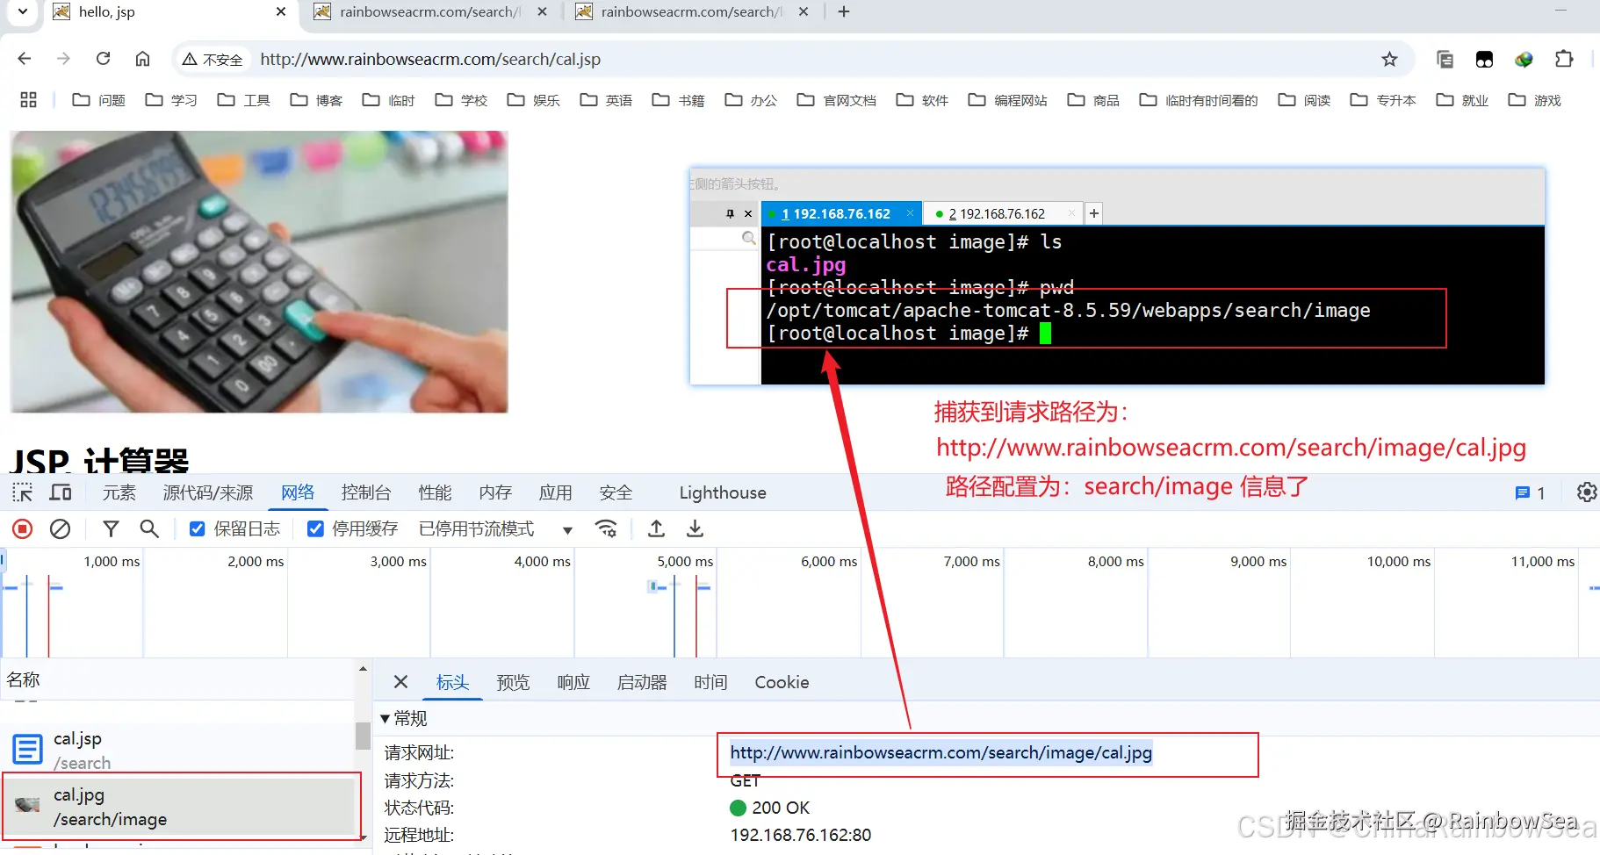Open the 博客 bookmark folder
1600x855 pixels.
pos(316,100)
